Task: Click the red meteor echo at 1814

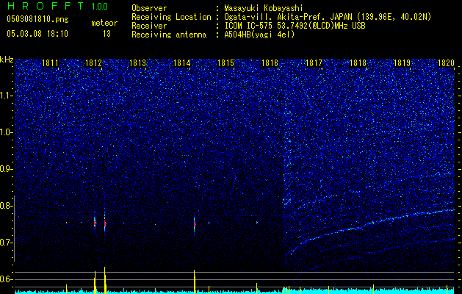Action: pyautogui.click(x=195, y=224)
